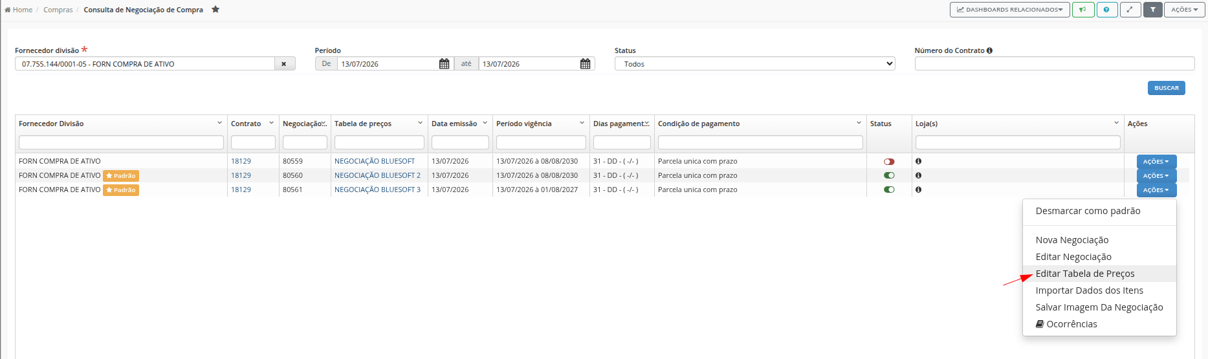
Task: Open Data emissão column menu arrow
Action: coord(485,123)
